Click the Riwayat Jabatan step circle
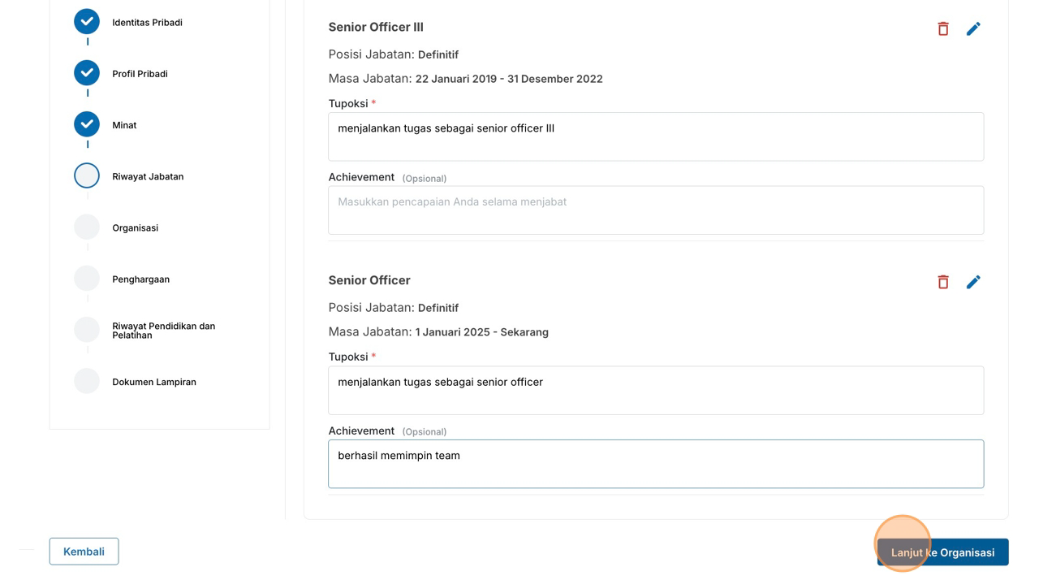Screen dimensions: 1039x580 tap(87, 175)
